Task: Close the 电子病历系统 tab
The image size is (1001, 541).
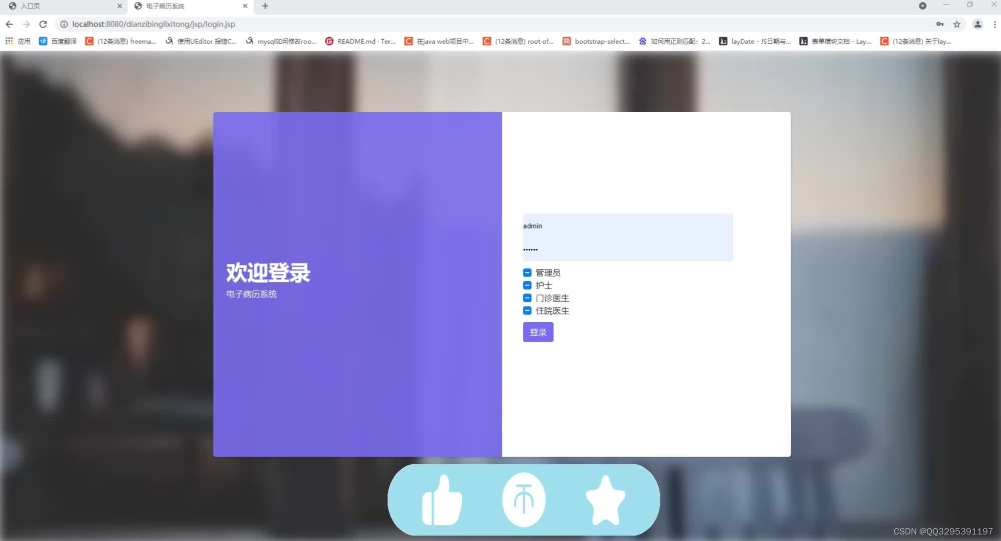Action: pos(245,6)
